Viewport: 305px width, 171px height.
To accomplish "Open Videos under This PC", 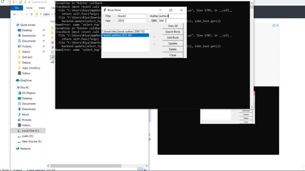I will 26,125.
